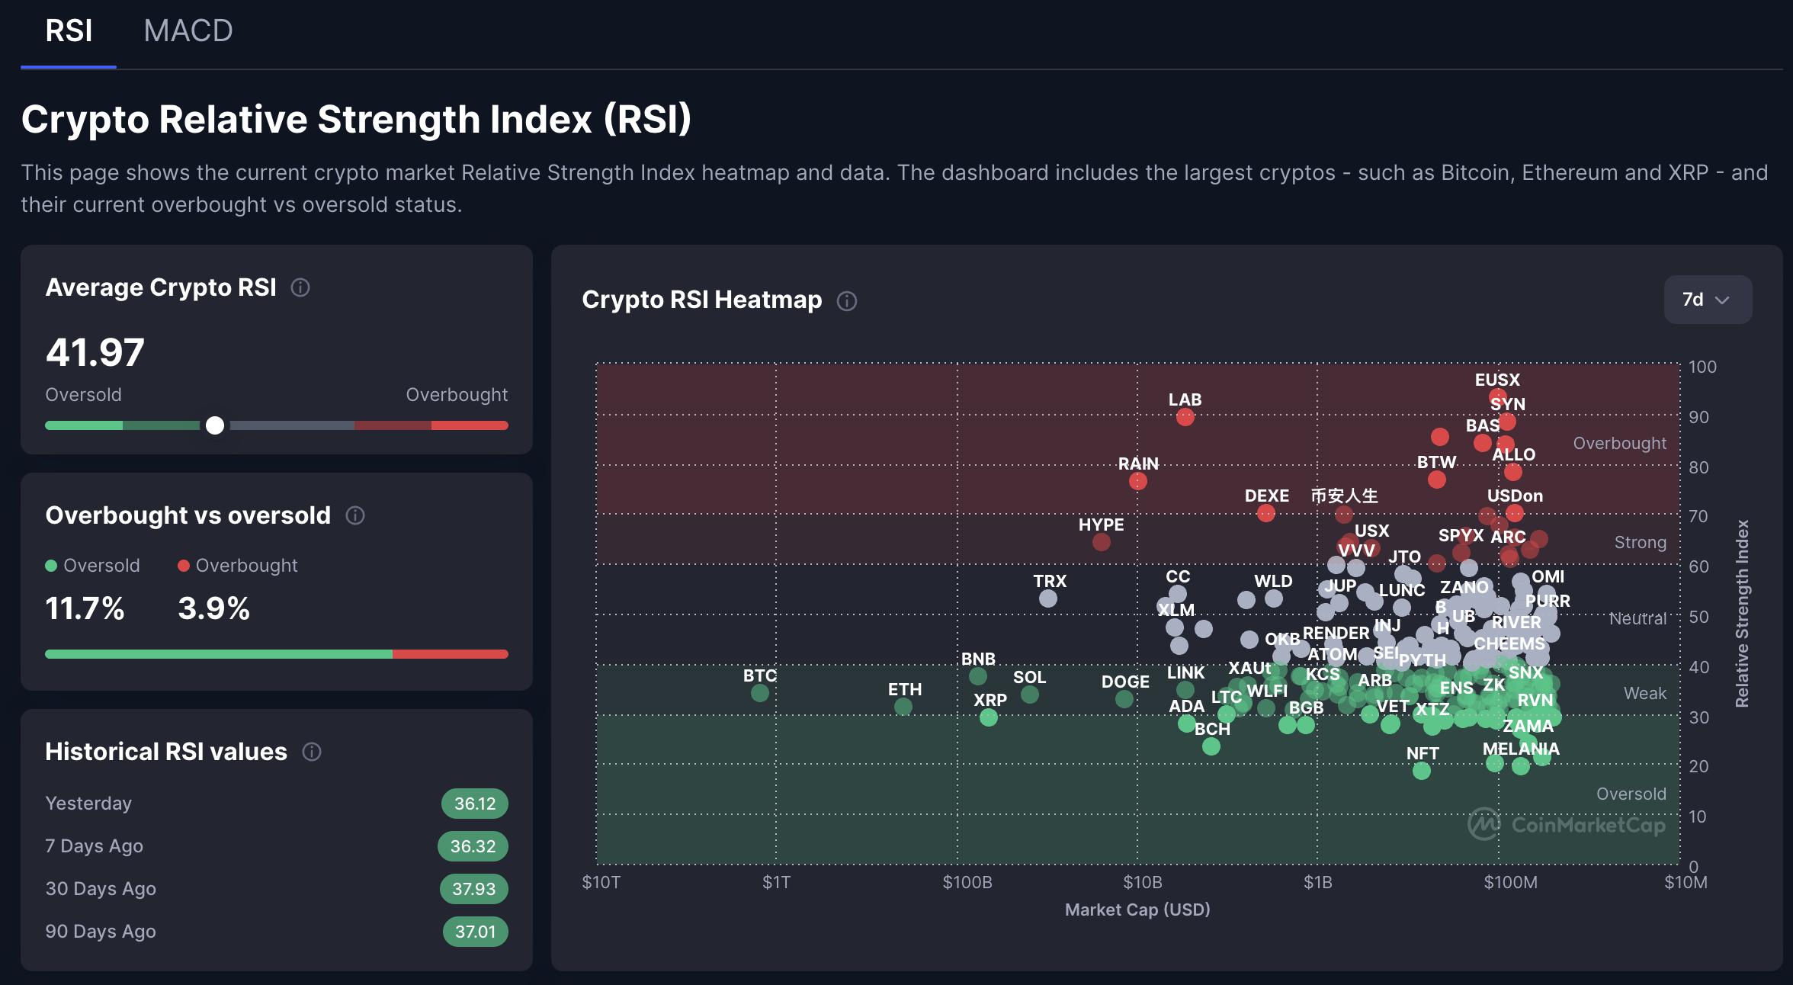Open info icon beside Average Crypto RSI
The height and width of the screenshot is (985, 1793).
coord(300,287)
